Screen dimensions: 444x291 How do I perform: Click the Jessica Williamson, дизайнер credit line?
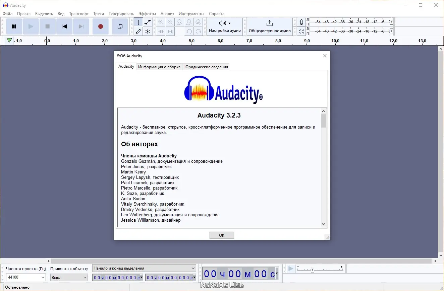(x=151, y=220)
